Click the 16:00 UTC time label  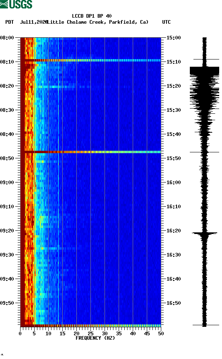(x=173, y=183)
